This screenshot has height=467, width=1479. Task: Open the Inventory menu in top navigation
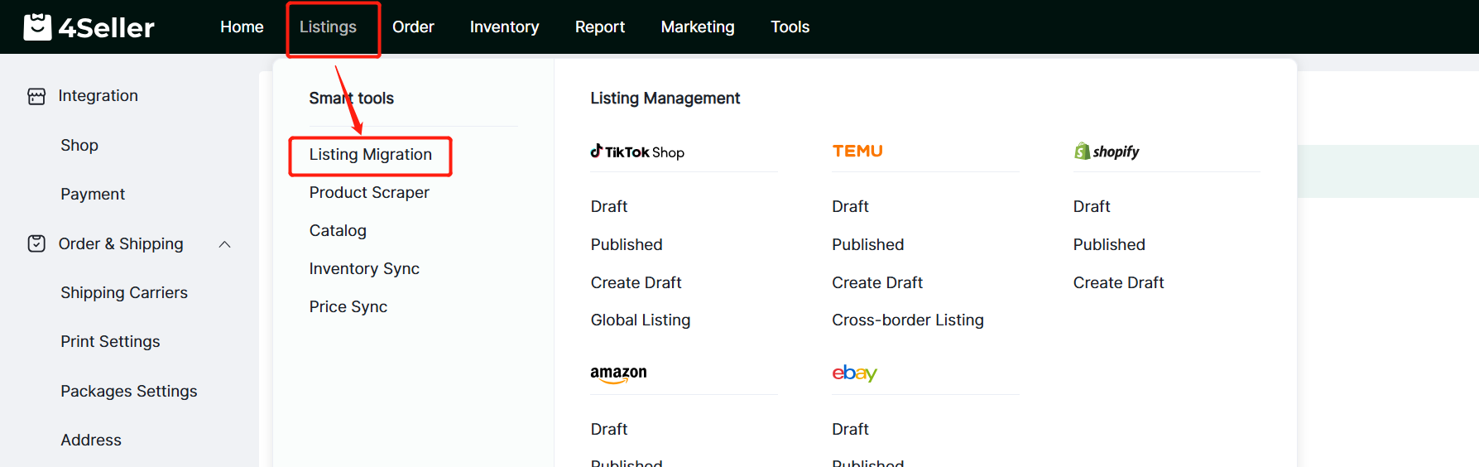coord(504,27)
